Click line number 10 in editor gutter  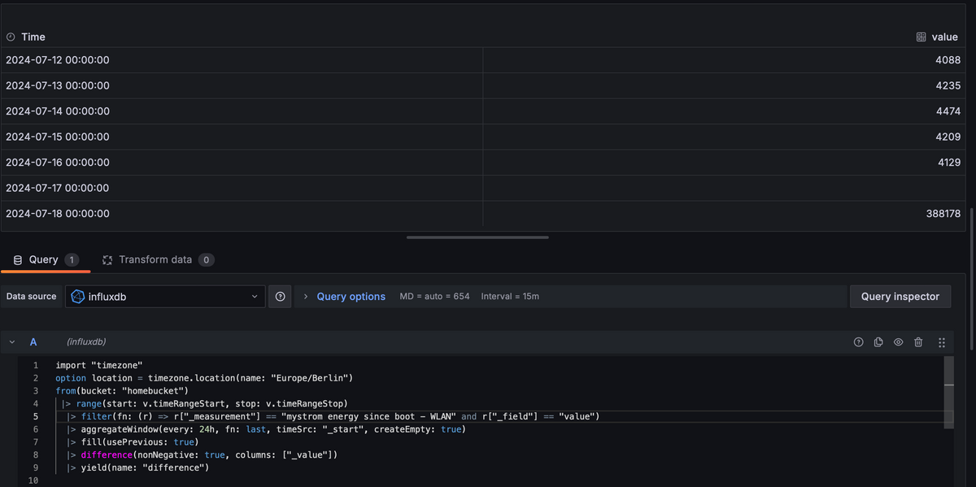[33, 481]
